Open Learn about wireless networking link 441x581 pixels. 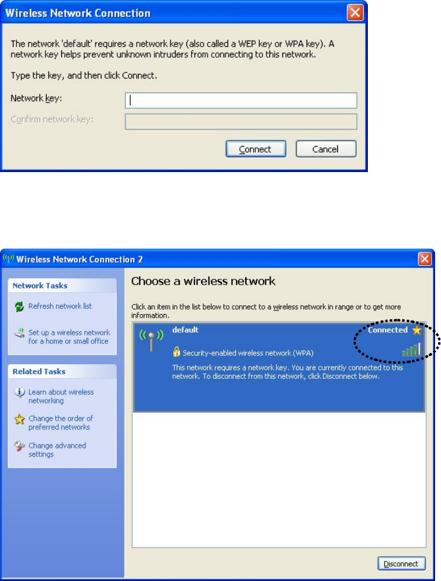point(61,396)
